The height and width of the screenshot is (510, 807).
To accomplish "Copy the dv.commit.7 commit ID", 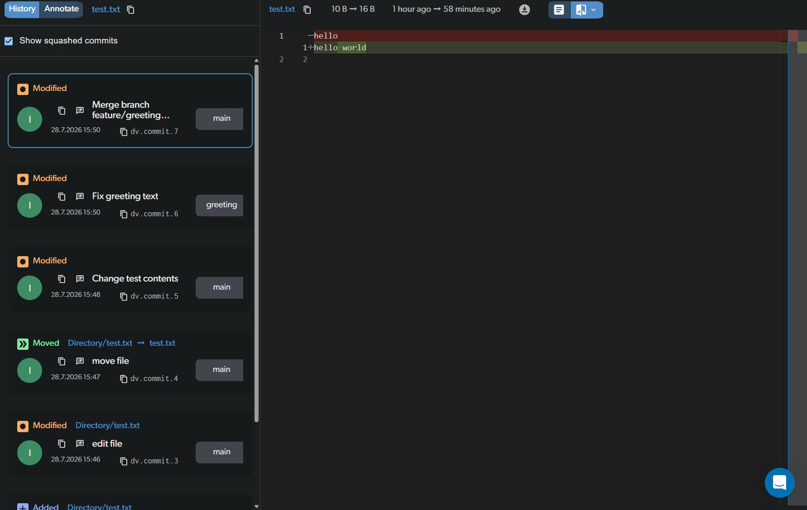I will pyautogui.click(x=123, y=132).
